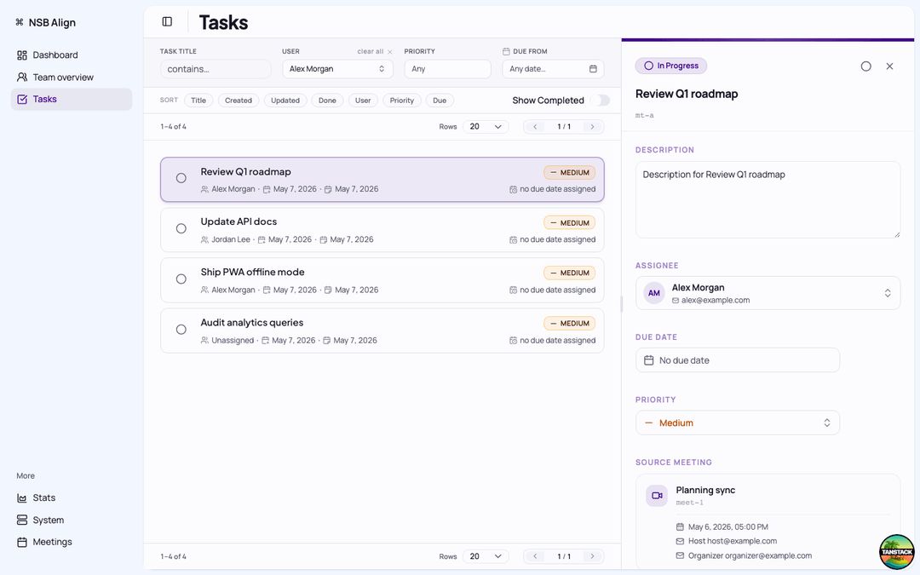Open the No due date picker
The image size is (920, 575).
(738, 360)
